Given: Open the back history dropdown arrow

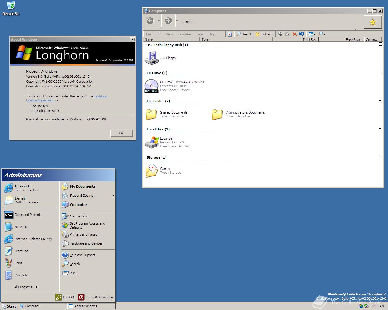Looking at the screenshot, I should (159, 21).
